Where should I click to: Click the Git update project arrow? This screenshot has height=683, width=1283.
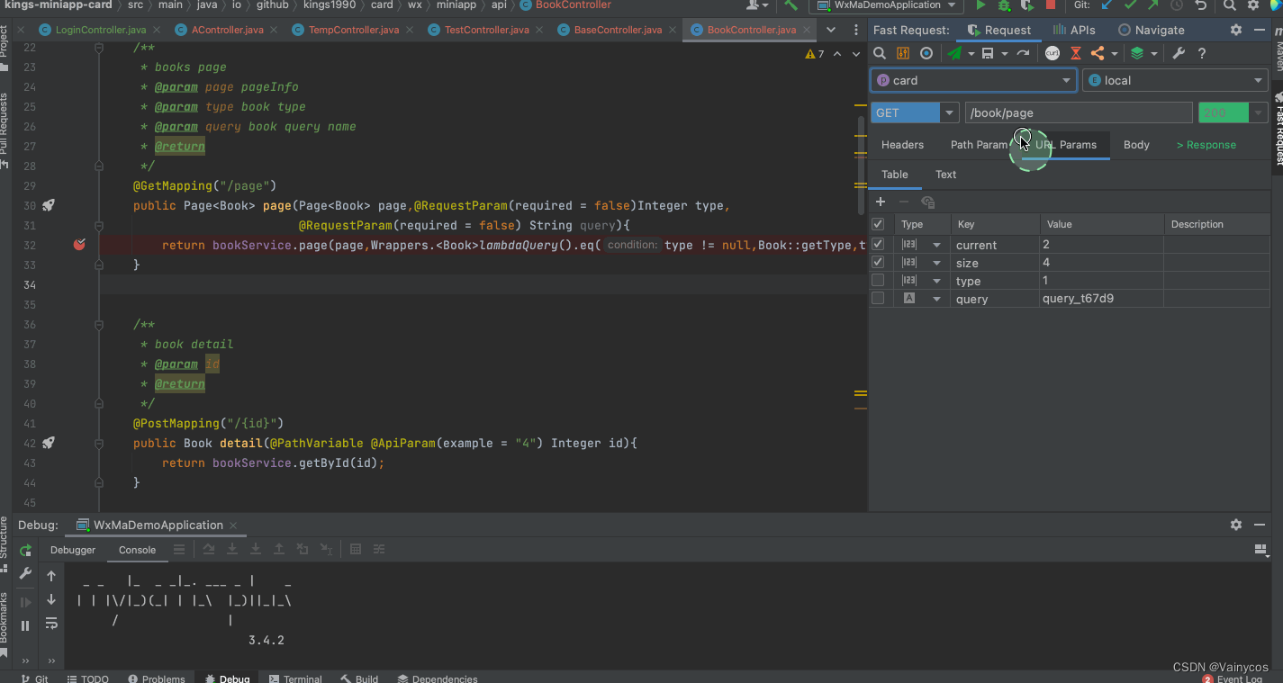click(1107, 5)
